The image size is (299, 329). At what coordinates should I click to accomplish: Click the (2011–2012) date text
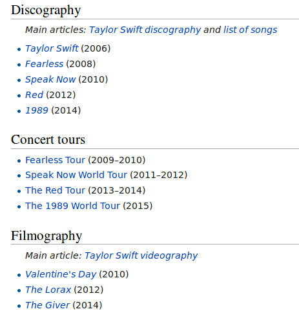159,175
